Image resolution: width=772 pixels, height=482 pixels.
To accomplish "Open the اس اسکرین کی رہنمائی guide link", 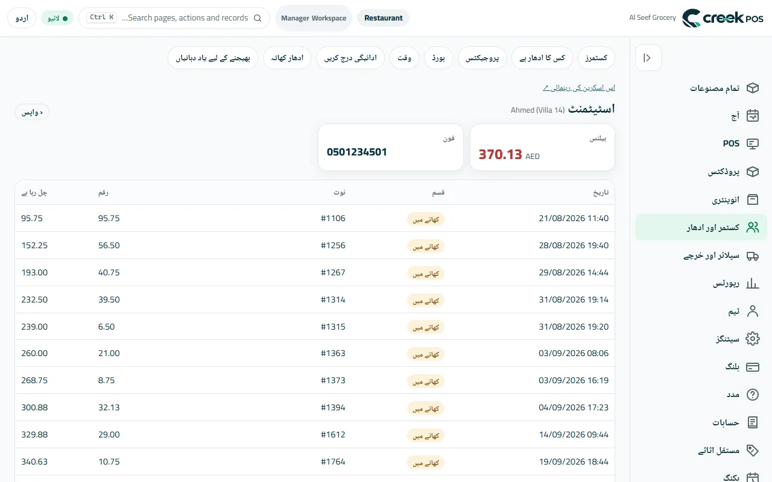I will point(579,88).
